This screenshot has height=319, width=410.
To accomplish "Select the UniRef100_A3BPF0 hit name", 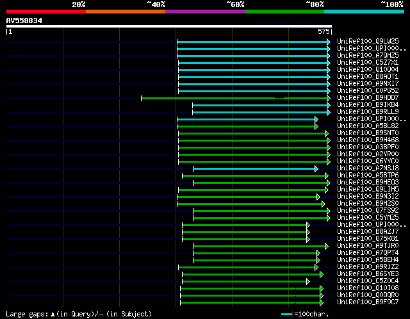I will (x=368, y=147).
